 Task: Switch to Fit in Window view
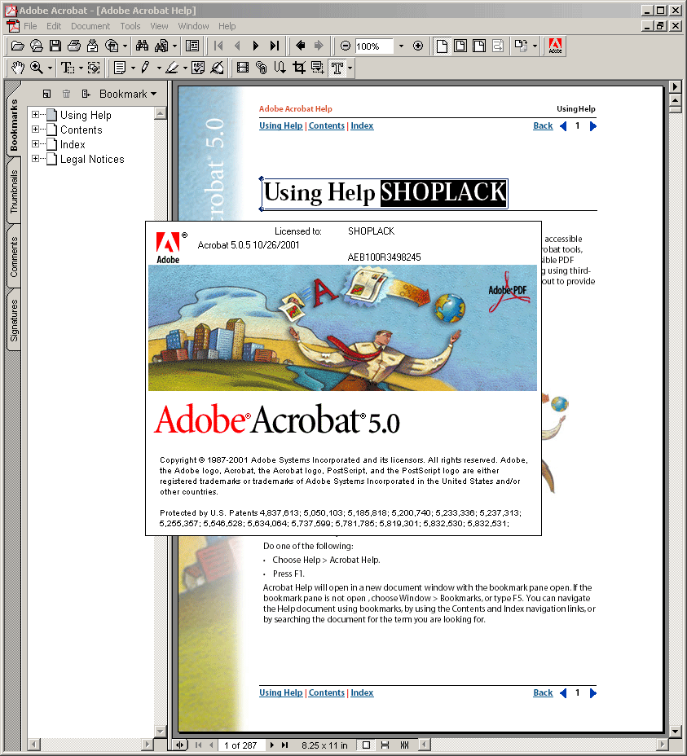pos(460,46)
